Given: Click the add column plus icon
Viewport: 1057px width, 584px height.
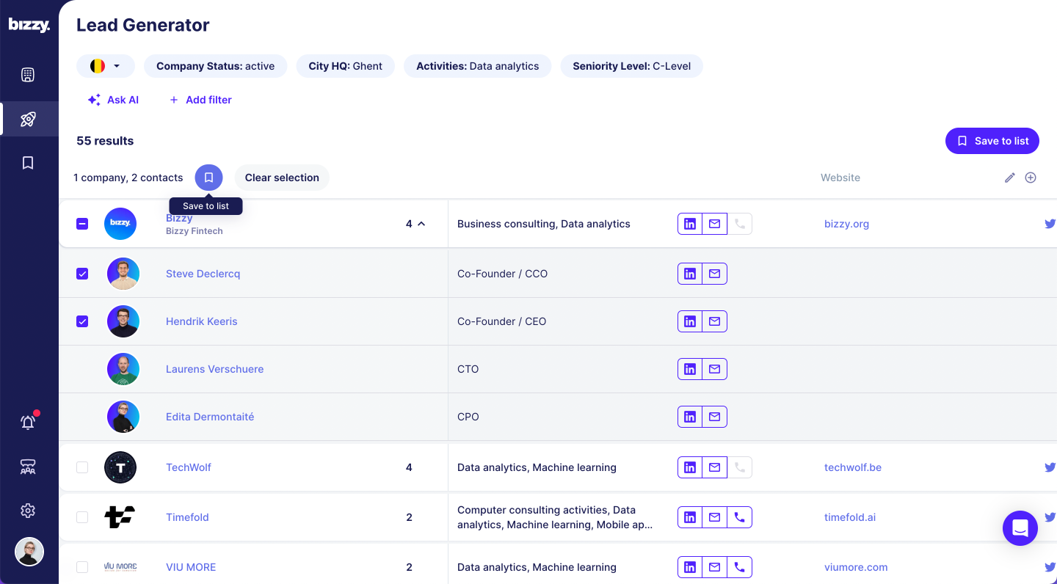Looking at the screenshot, I should pyautogui.click(x=1031, y=178).
